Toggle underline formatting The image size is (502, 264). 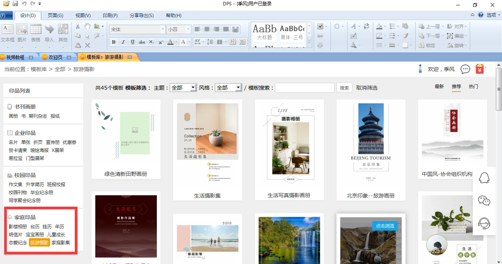coord(133,42)
